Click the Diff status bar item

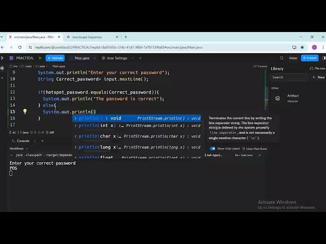(50, 132)
